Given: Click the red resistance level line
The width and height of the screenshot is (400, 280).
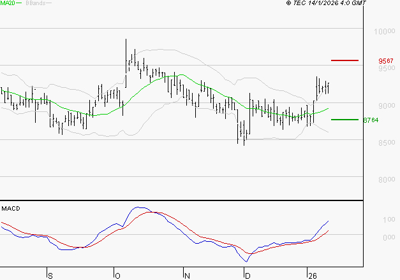Looking at the screenshot, I should pos(344,60).
